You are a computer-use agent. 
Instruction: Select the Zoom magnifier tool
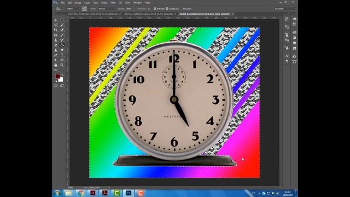pyautogui.click(x=62, y=65)
